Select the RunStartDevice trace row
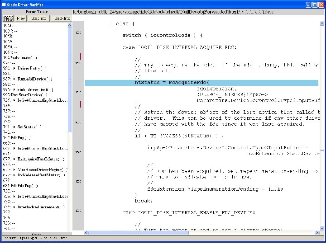 tap(25, 95)
